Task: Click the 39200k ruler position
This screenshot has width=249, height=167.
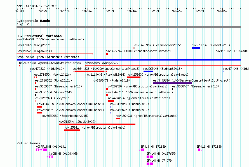Action: (x=43, y=11)
